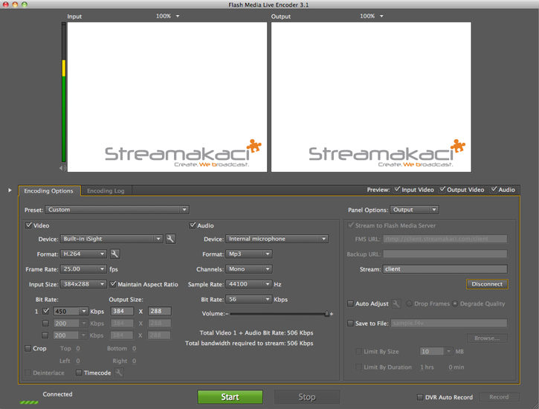Enable Auto Adjust checkbox
This screenshot has height=409, width=539.
click(350, 304)
